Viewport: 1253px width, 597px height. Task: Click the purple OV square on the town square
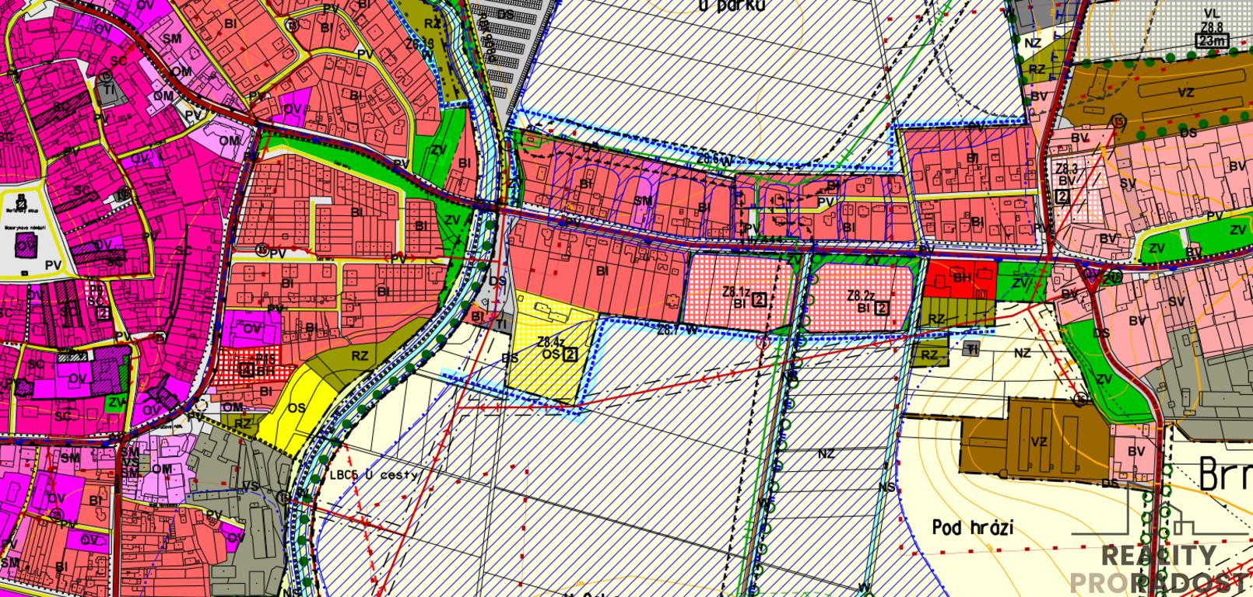tap(26, 246)
